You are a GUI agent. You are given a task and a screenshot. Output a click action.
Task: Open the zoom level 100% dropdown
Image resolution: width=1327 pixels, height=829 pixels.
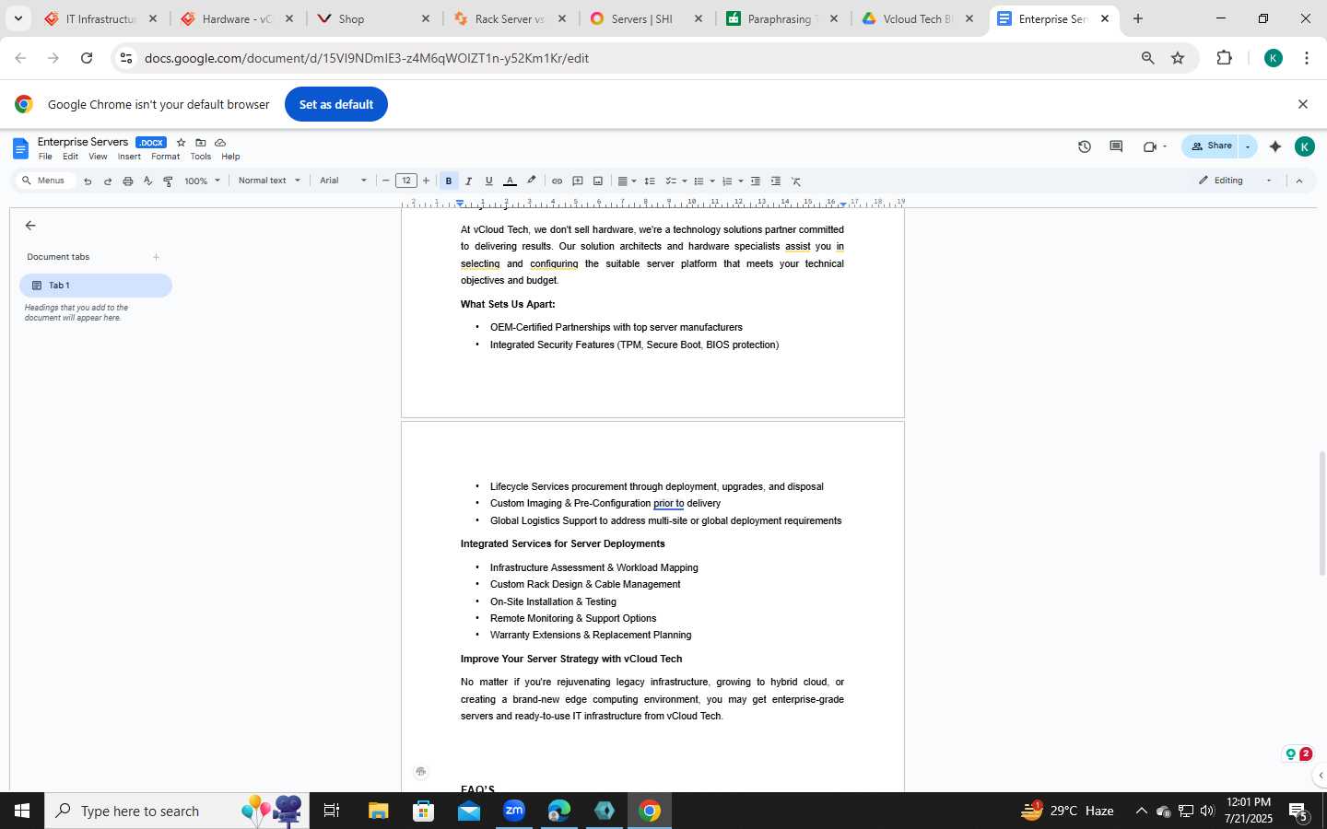coord(202,181)
